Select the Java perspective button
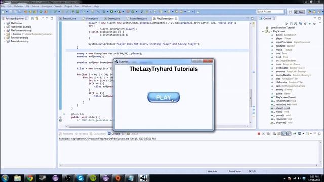The image size is (324, 182). pos(299,12)
